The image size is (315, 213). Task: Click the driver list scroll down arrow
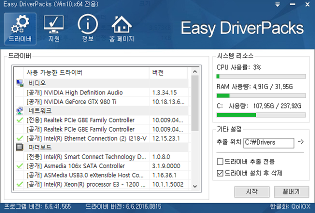[x=194, y=186]
